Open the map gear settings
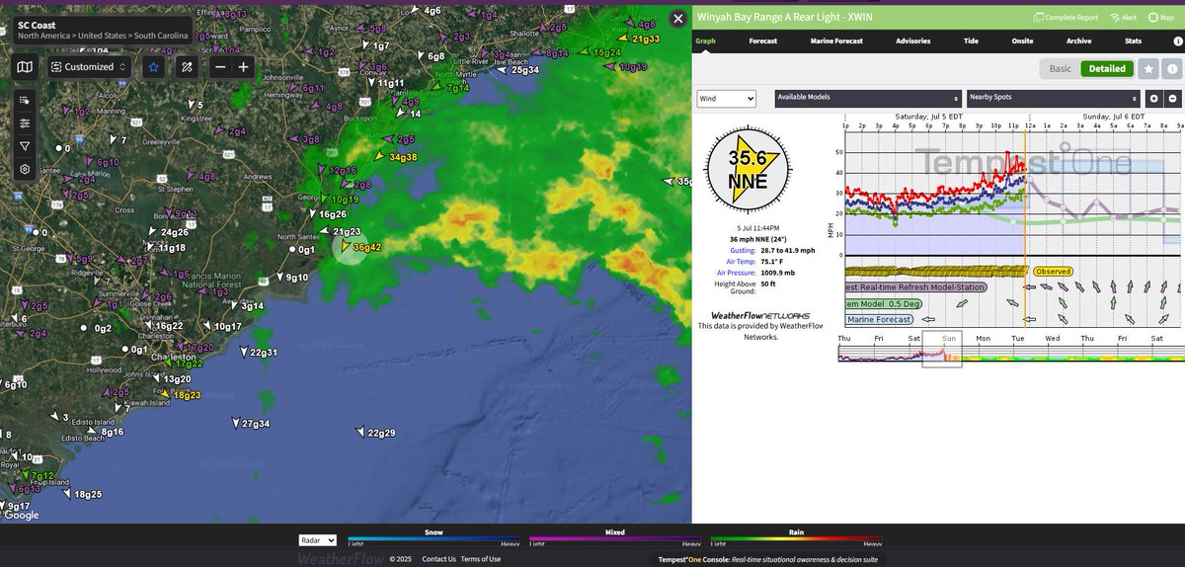 coord(25,168)
